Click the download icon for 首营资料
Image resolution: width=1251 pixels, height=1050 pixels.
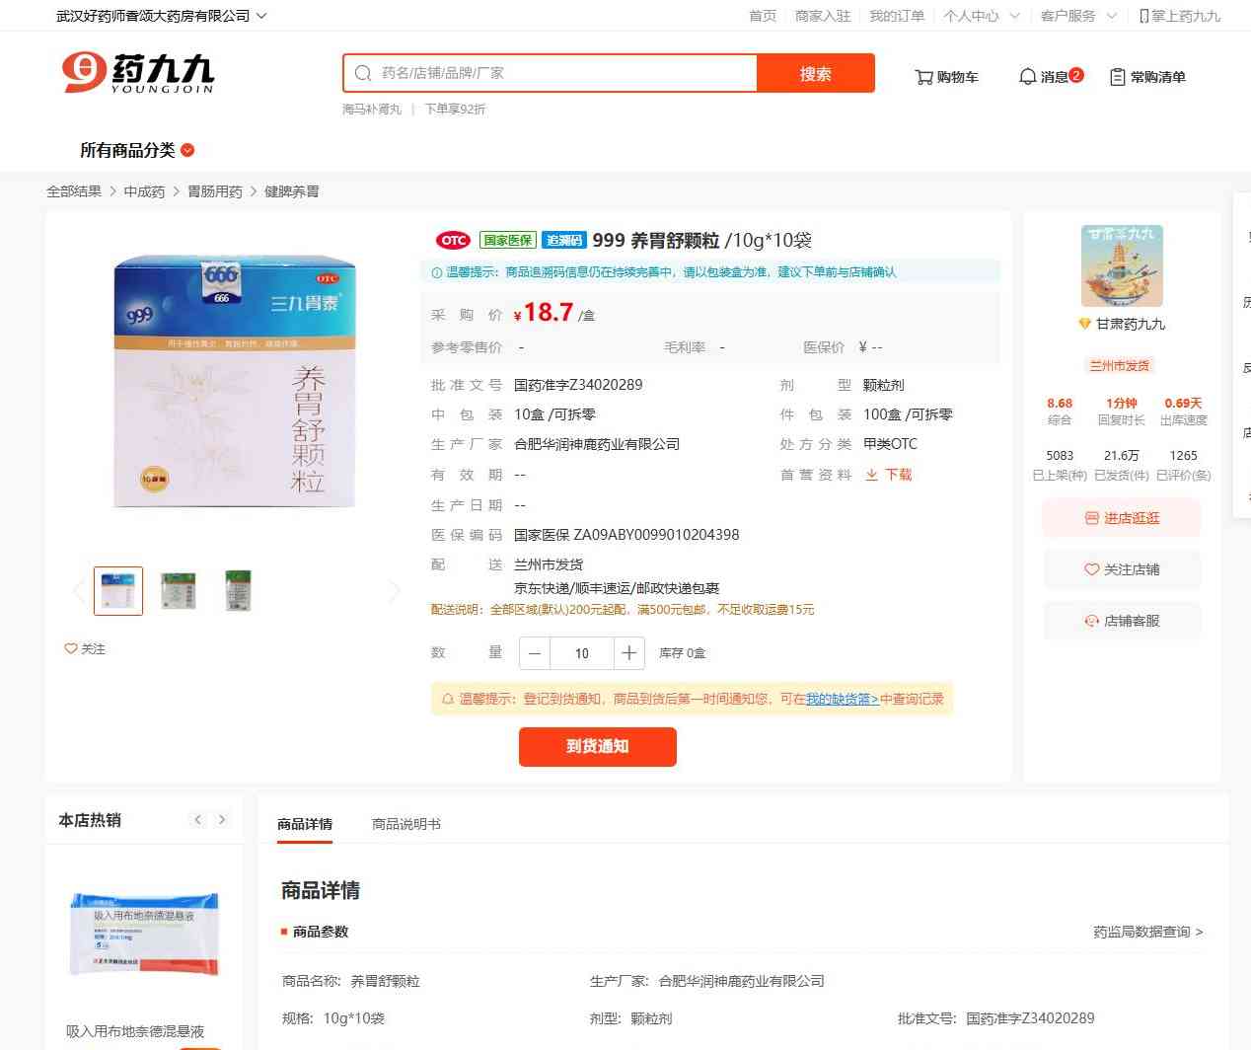[x=872, y=475]
